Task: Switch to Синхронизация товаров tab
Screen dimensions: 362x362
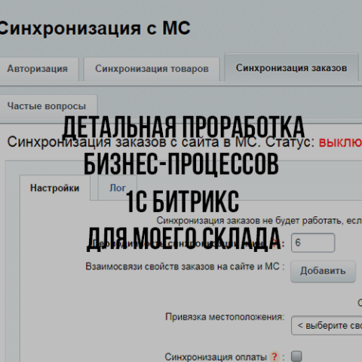Action: [152, 69]
